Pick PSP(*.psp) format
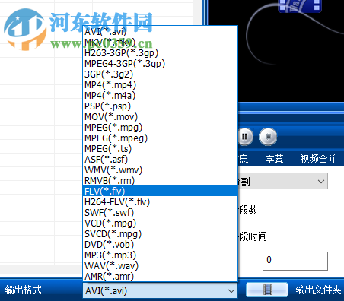The image size is (344, 301). coord(160,106)
